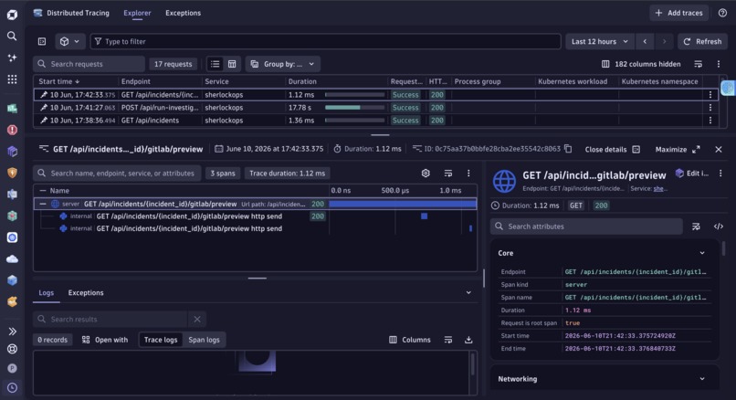Focus the Search attributes field
The height and width of the screenshot is (400, 736).
(587, 226)
